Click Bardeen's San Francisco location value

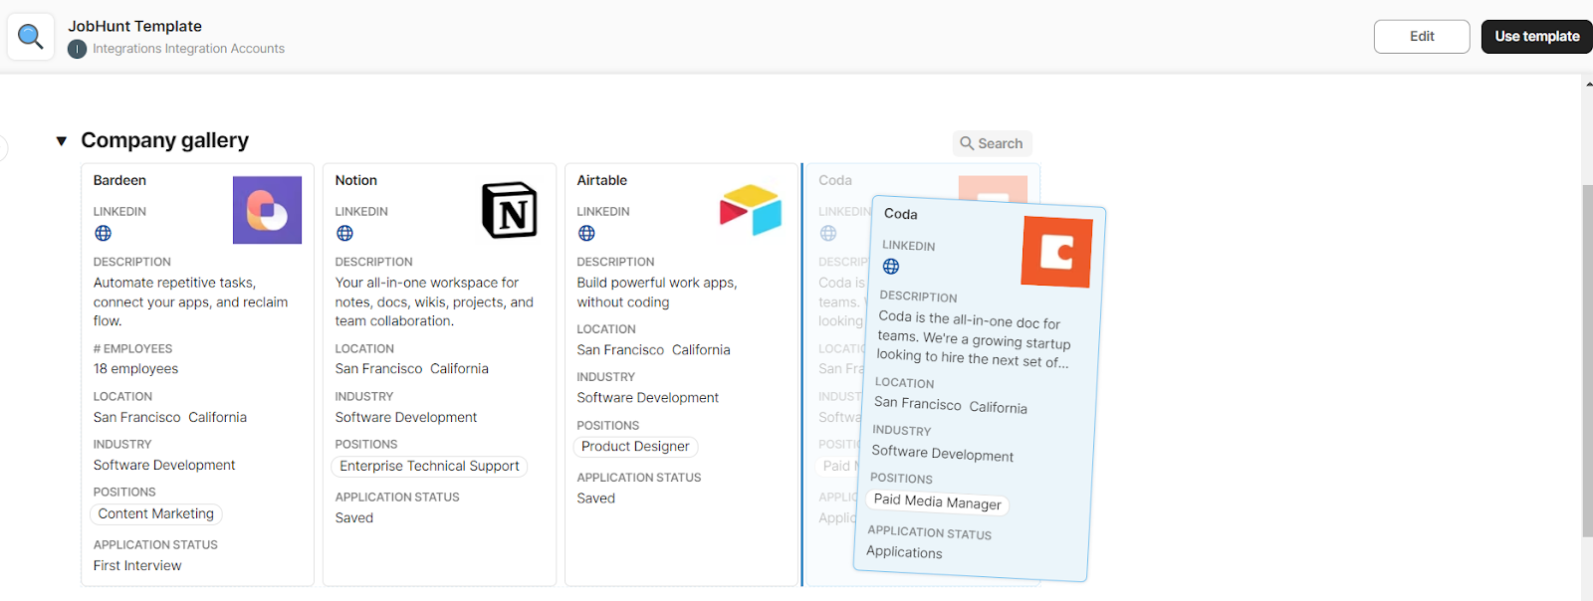pos(137,418)
